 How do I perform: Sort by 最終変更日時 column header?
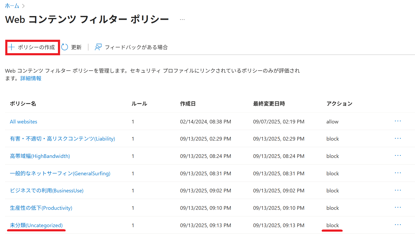pos(269,104)
